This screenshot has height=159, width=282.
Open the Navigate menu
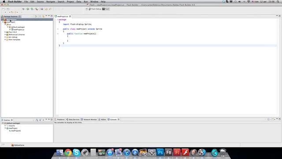point(51,1)
